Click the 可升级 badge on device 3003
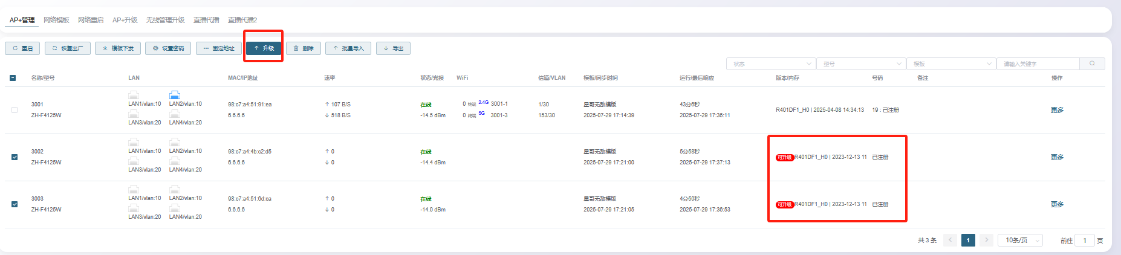This screenshot has height=255, width=1121. click(x=784, y=204)
